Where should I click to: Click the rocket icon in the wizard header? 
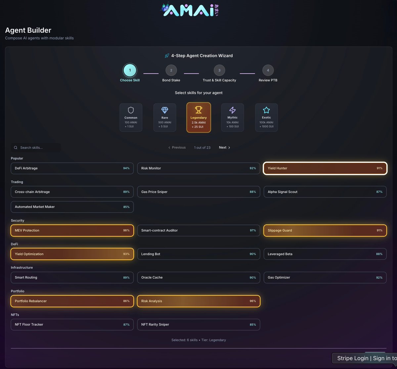point(167,56)
